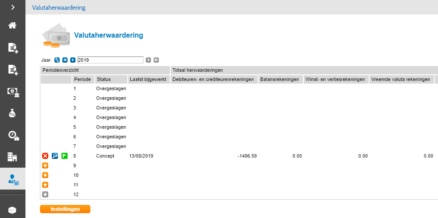Open the money bag percent sidebar icon
This screenshot has width=438, height=218.
[12, 113]
